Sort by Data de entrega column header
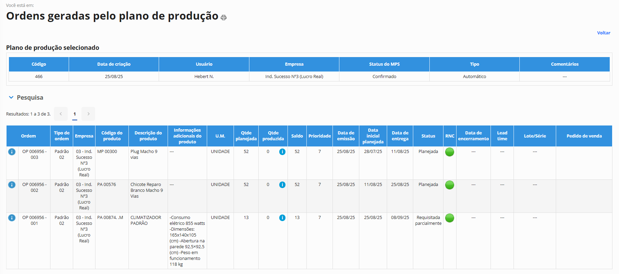This screenshot has width=619, height=274. point(400,136)
